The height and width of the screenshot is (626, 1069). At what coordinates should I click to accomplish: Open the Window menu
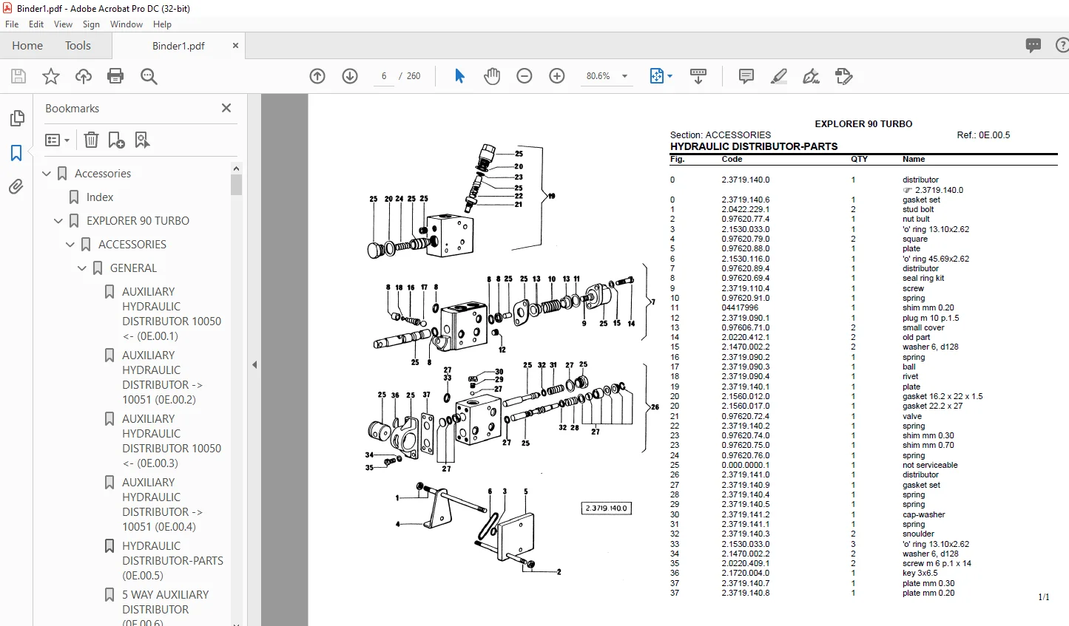pyautogui.click(x=127, y=24)
